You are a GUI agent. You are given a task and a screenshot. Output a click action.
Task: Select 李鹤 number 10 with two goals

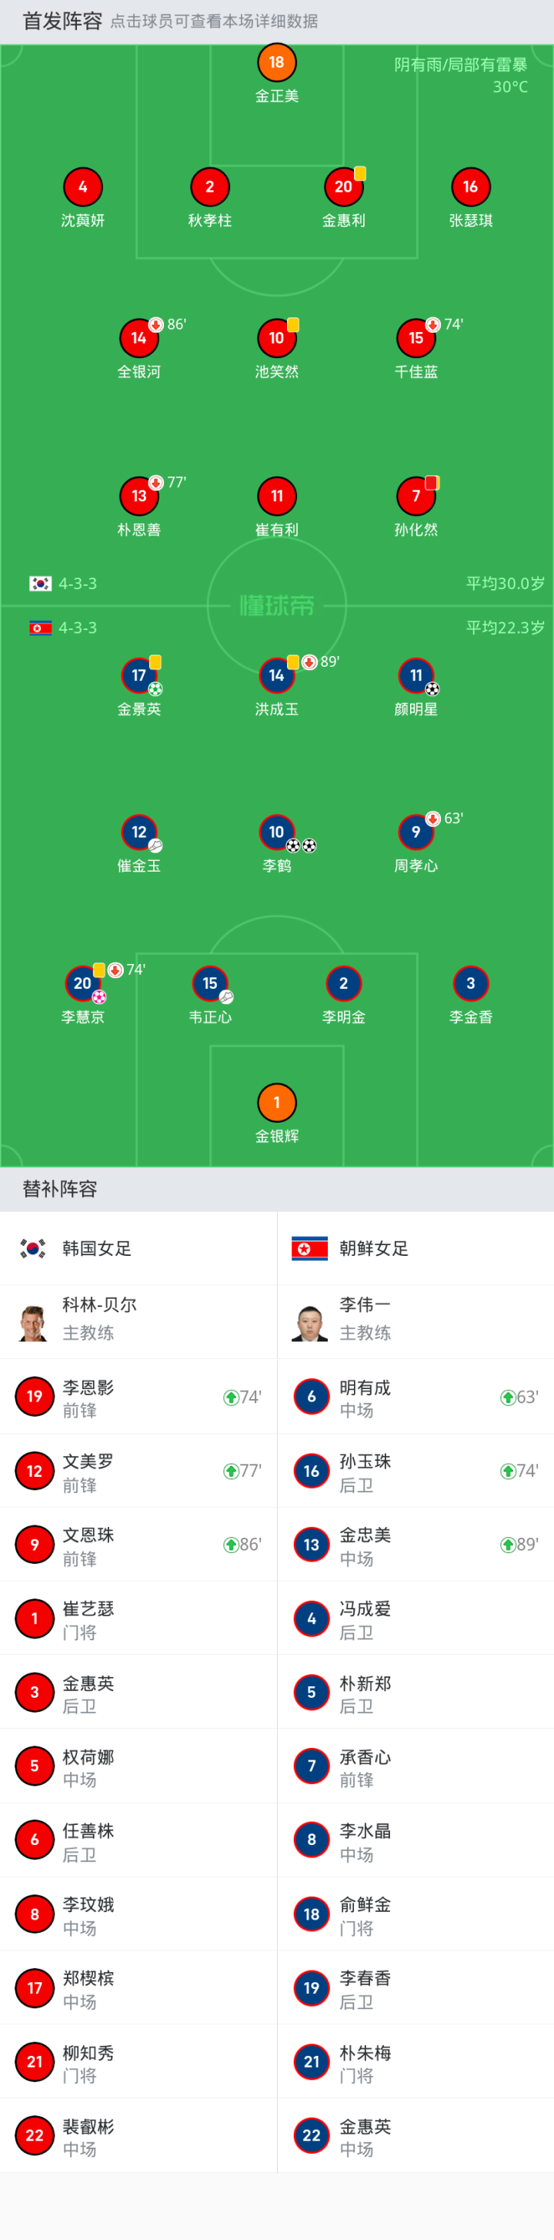pos(276,832)
